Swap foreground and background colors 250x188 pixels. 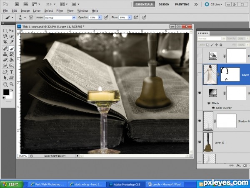click(12, 90)
